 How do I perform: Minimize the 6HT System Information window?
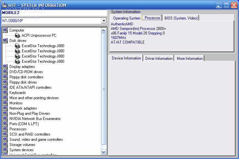pyautogui.click(x=219, y=5)
